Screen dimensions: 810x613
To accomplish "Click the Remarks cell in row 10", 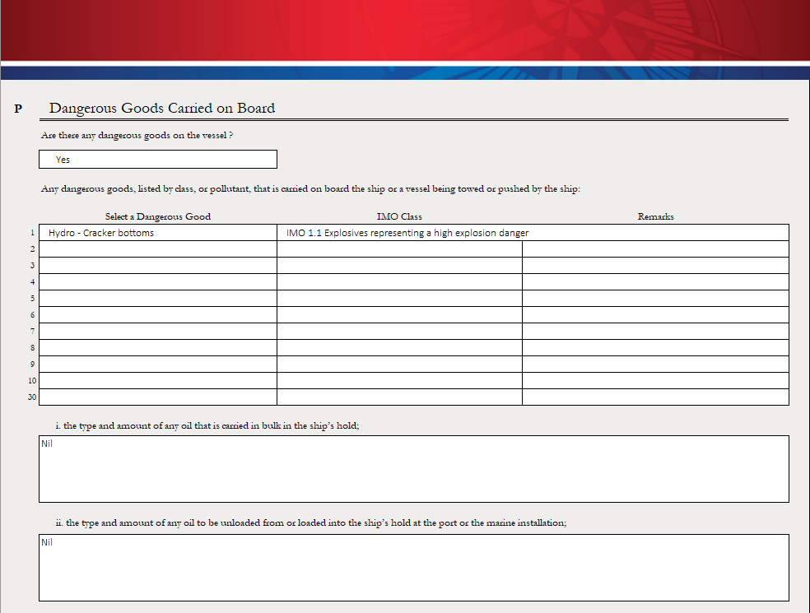I will tap(655, 381).
